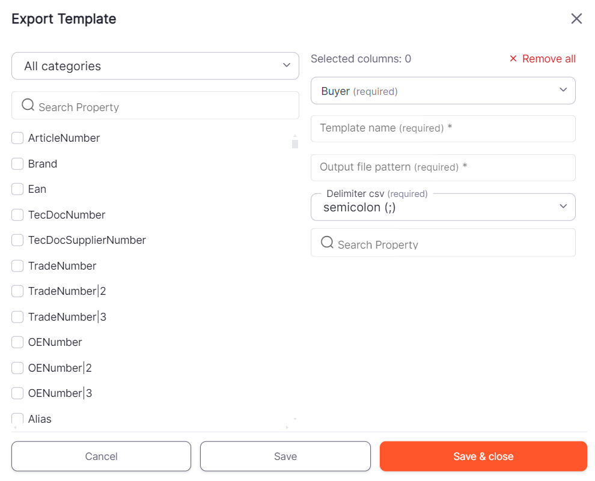Click the left Search Property magnifier icon

(28, 106)
